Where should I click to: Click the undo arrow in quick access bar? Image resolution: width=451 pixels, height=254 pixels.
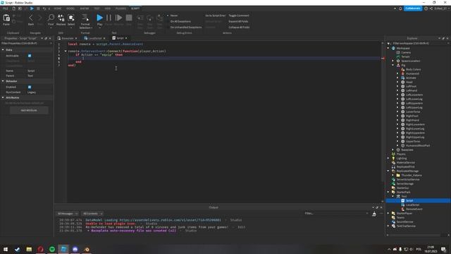click(44, 8)
